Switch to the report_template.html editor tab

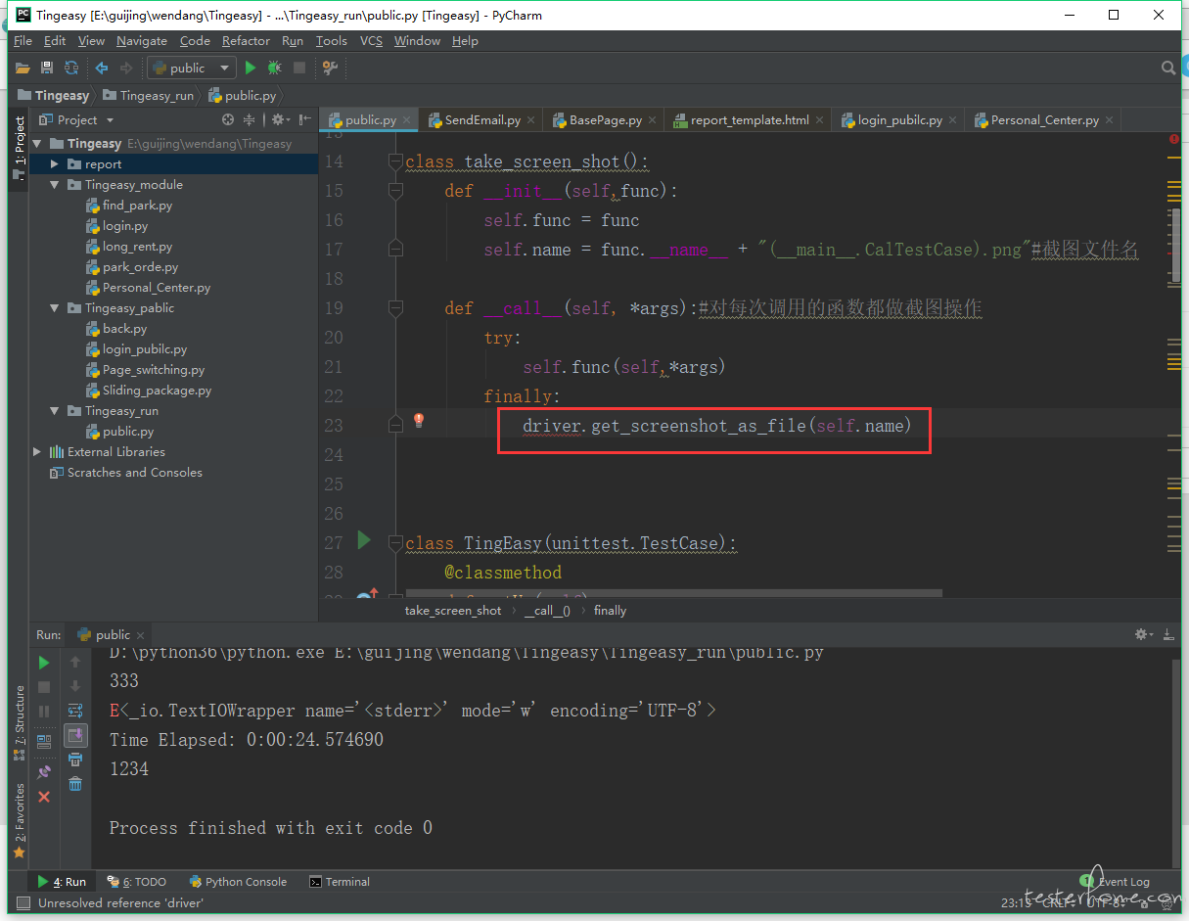(750, 120)
